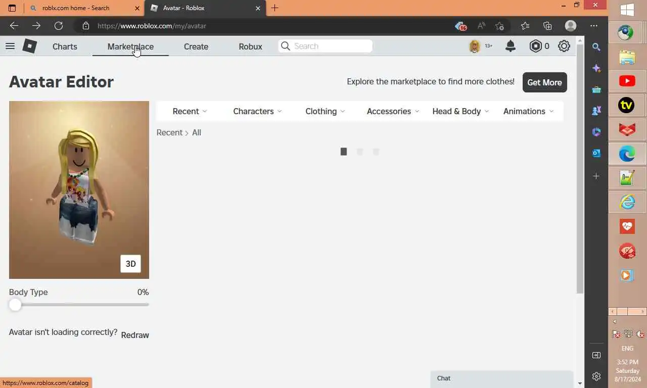647x388 pixels.
Task: Click the ENG language indicator
Action: point(627,349)
